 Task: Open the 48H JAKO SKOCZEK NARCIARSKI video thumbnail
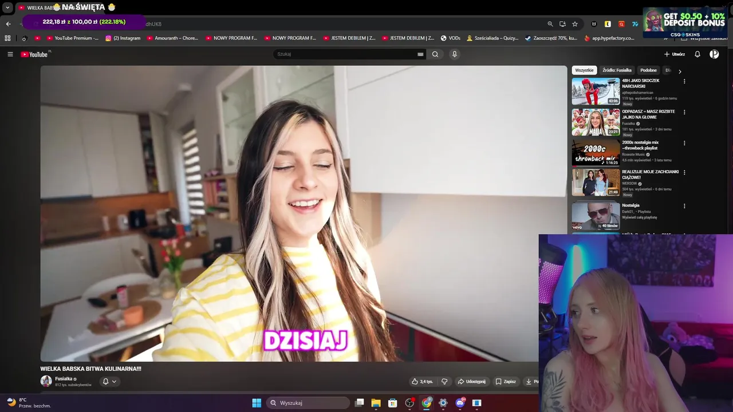596,92
